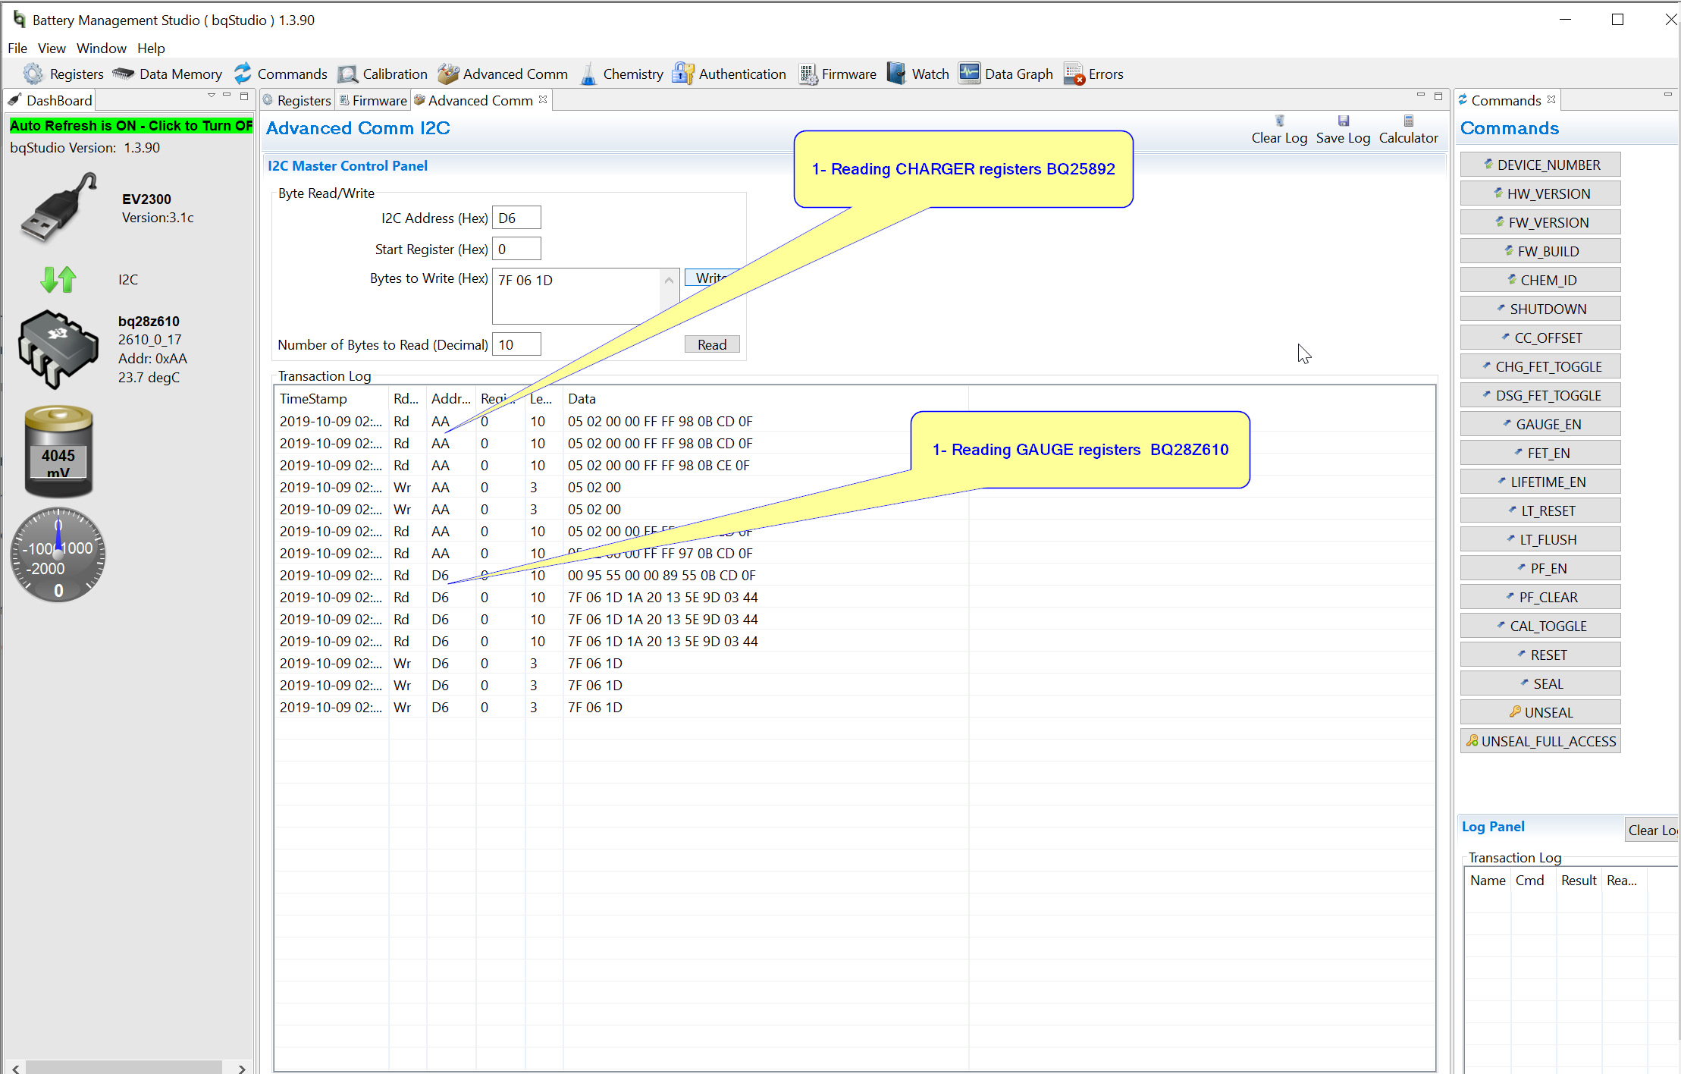This screenshot has width=1681, height=1074.
Task: Focus Number of Bytes to Read field
Action: tap(516, 344)
